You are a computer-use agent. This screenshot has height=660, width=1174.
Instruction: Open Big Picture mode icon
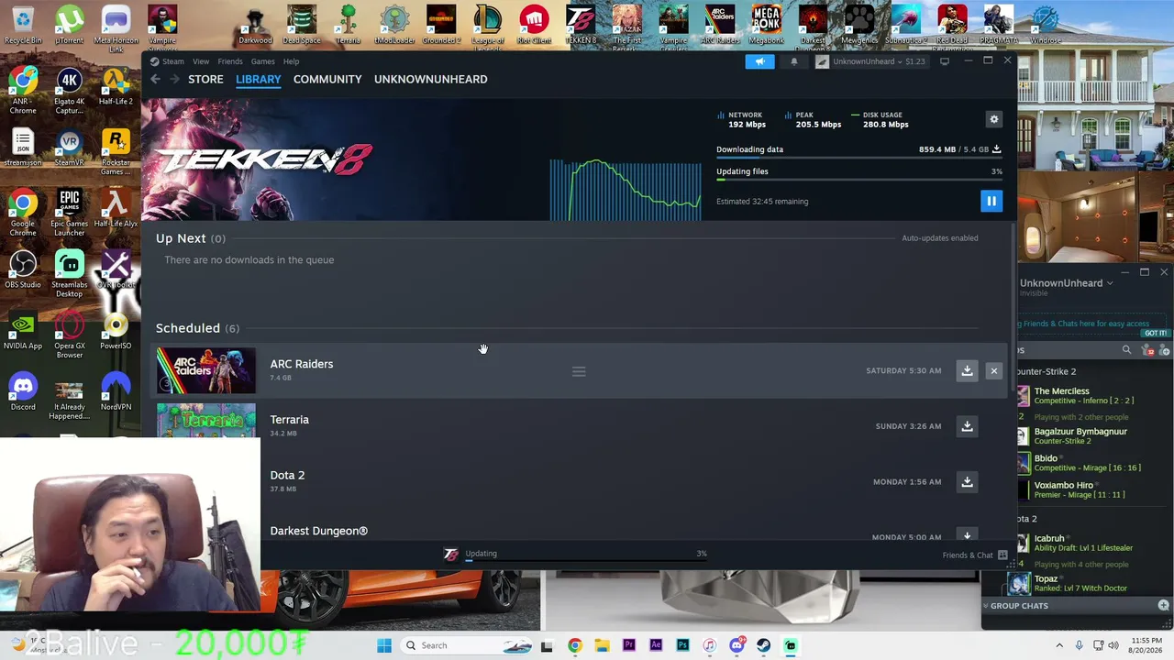pyautogui.click(x=945, y=61)
